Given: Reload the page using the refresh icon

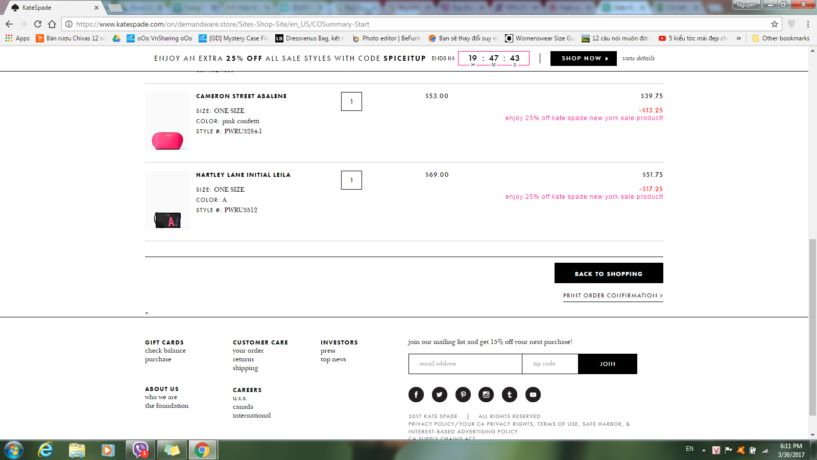Looking at the screenshot, I should pyautogui.click(x=38, y=24).
